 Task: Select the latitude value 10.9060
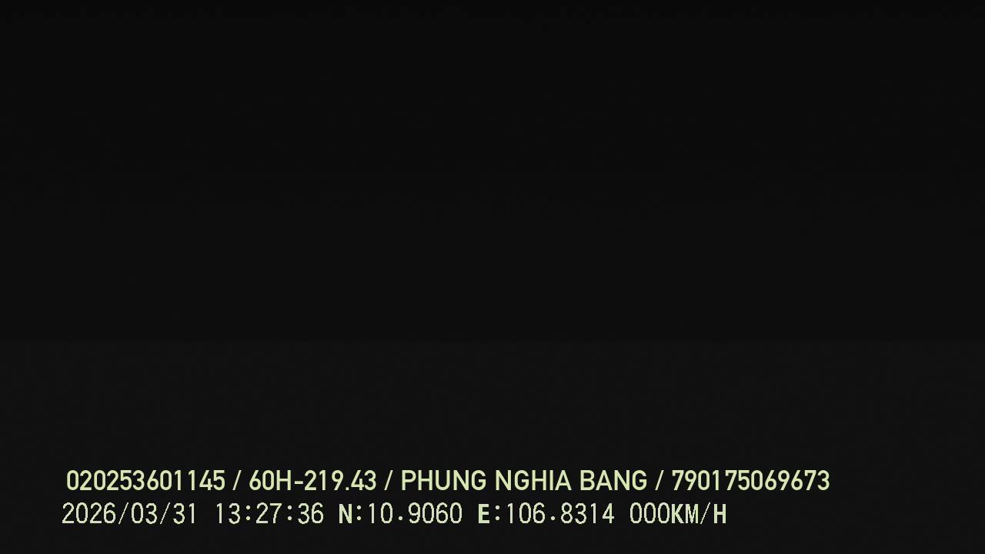pyautogui.click(x=414, y=514)
